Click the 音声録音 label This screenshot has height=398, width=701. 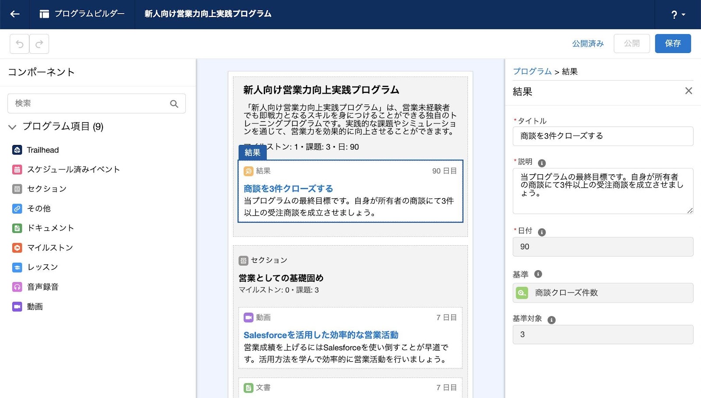(x=42, y=287)
